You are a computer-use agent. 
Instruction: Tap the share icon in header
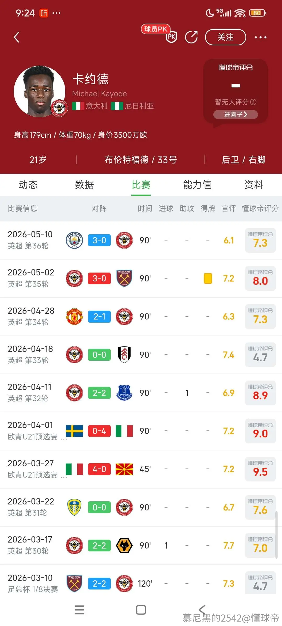click(x=191, y=37)
